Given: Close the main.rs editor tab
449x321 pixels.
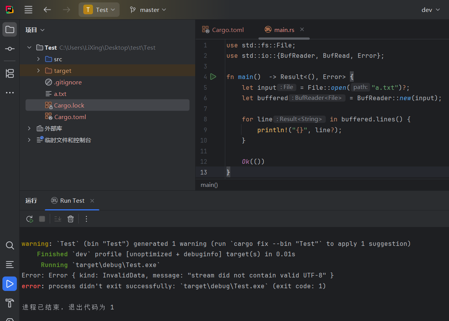Looking at the screenshot, I should tap(302, 29).
